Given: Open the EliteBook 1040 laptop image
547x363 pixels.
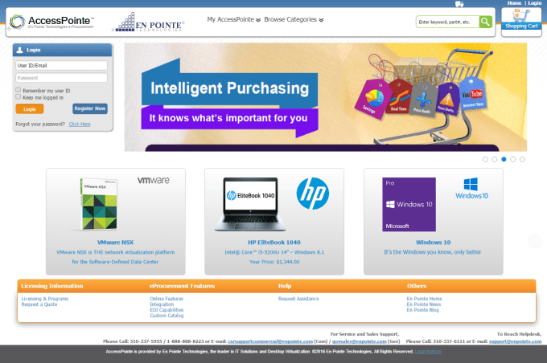Looking at the screenshot, I should click(x=251, y=205).
